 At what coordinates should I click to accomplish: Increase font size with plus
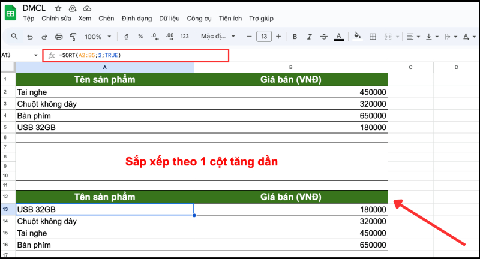[278, 37]
